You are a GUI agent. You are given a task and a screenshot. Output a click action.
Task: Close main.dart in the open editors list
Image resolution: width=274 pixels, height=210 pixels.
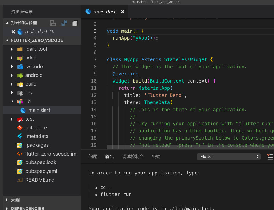(13, 32)
